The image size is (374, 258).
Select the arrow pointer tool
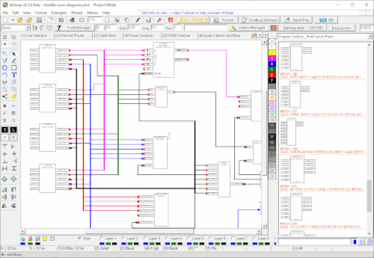[14, 53]
